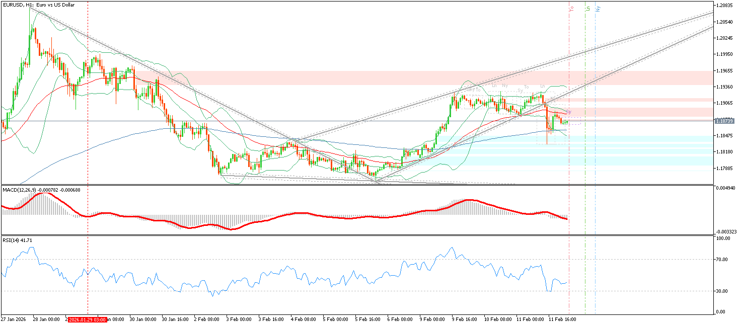
Task: Click the 30.00 level on the RSI scale
Action: tap(723, 291)
